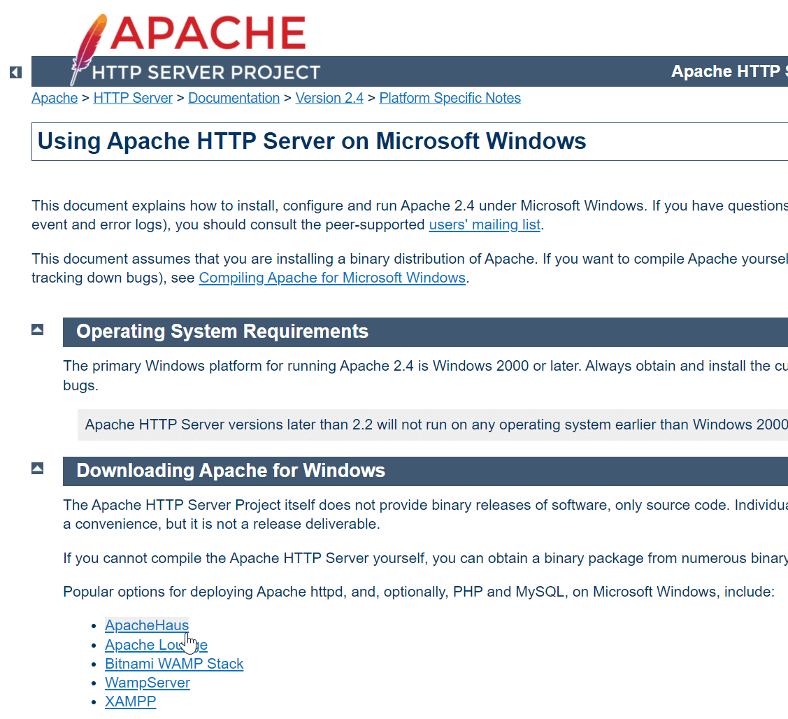Click top arrow beside Operating System Requirements
Screen dimensions: 788x719
pos(37,330)
